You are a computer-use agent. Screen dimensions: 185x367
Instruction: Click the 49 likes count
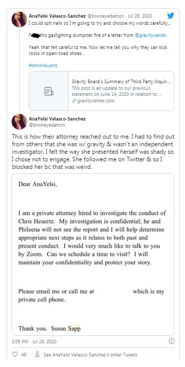24,354
